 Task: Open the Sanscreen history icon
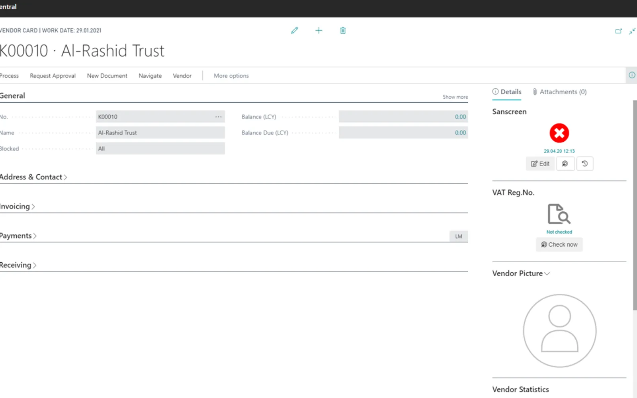coord(584,164)
